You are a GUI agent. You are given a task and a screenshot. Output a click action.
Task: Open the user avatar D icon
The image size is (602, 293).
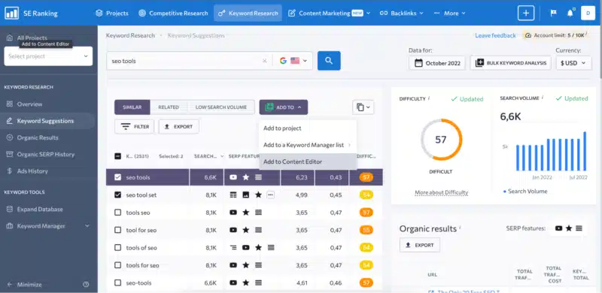(x=588, y=13)
